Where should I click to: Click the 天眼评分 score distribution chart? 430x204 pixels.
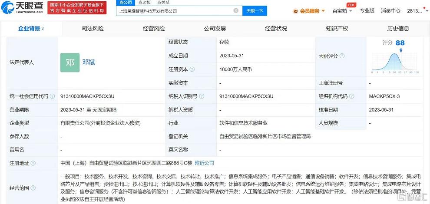(394, 61)
